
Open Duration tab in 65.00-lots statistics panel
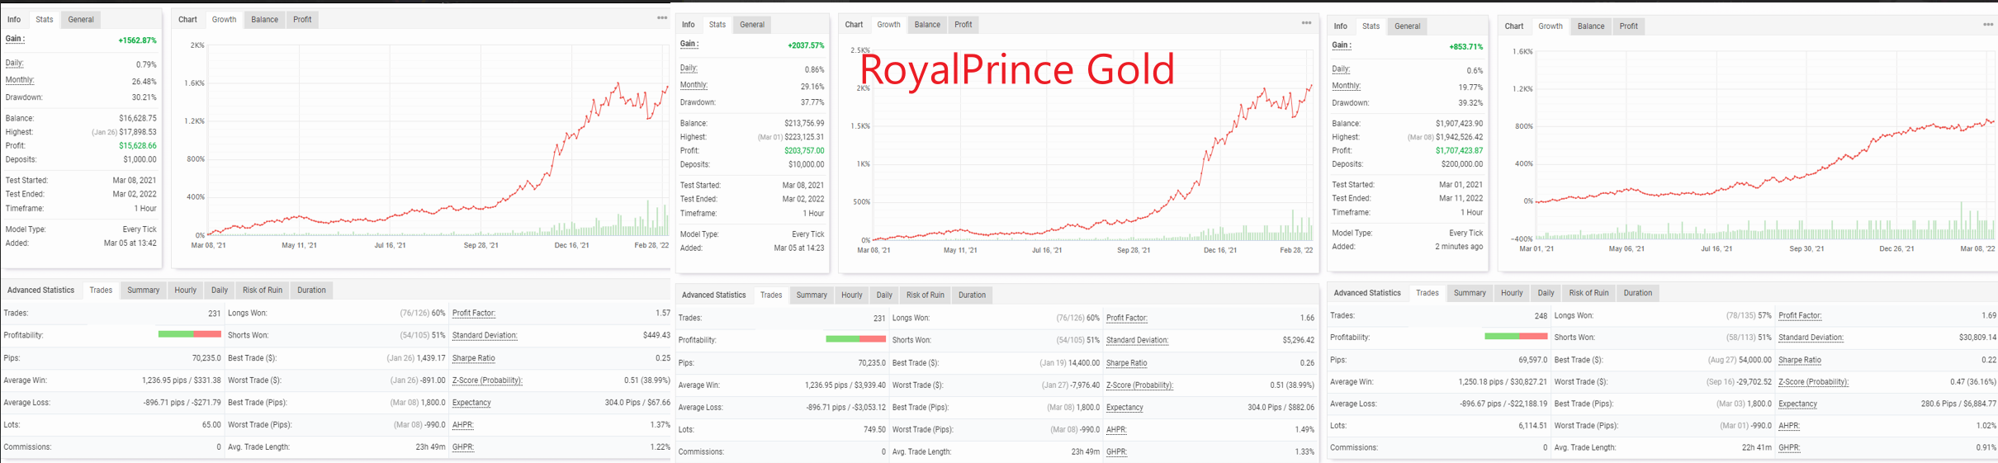pos(311,290)
